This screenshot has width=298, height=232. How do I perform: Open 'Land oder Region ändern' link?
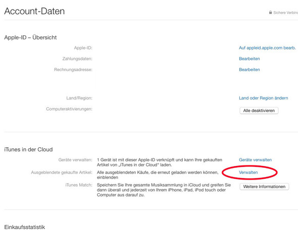[264, 98]
